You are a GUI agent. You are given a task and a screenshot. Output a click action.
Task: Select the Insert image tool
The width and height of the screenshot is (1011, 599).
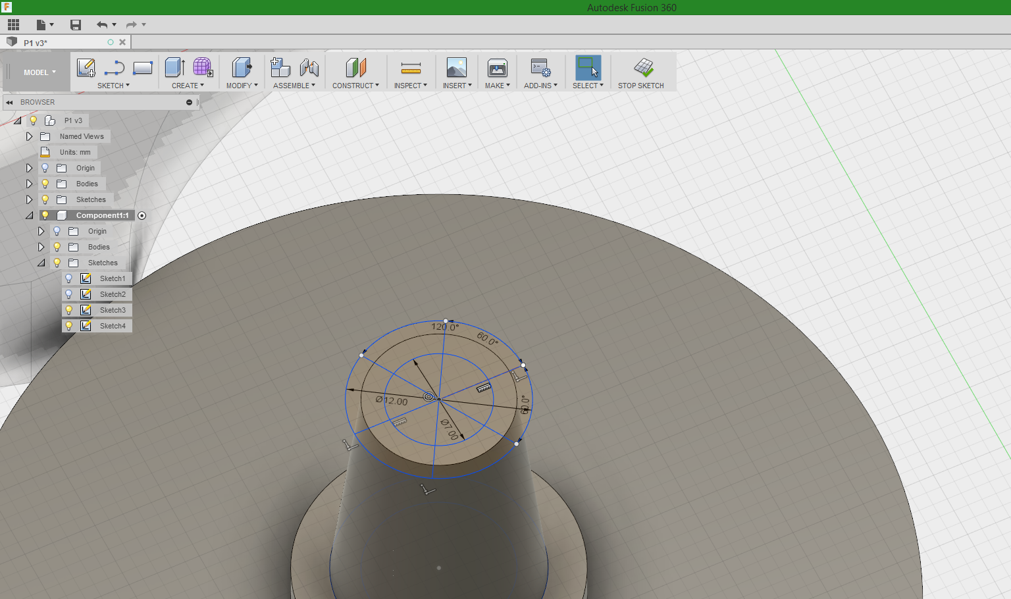tap(456, 67)
